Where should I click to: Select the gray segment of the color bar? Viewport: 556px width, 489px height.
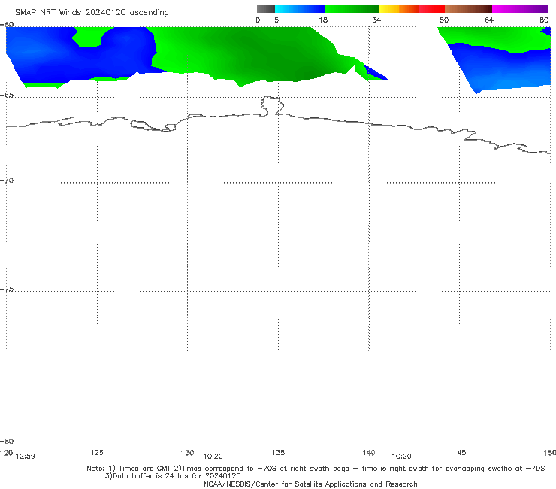[x=266, y=9]
